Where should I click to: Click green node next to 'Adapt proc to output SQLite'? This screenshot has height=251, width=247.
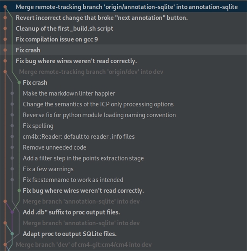click(x=12, y=234)
